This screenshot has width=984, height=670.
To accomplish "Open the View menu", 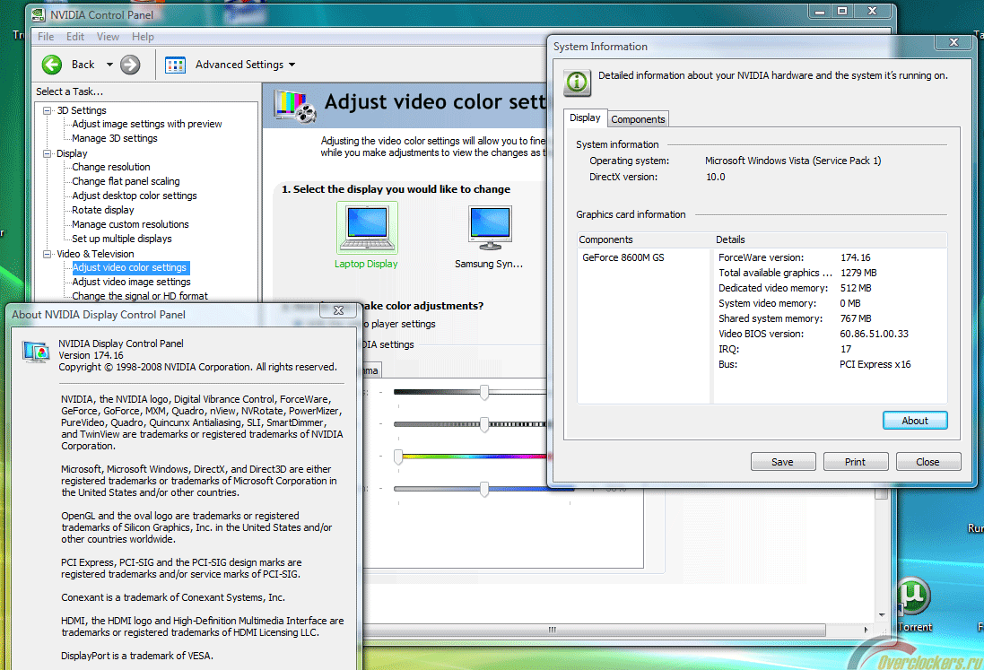I will [108, 37].
